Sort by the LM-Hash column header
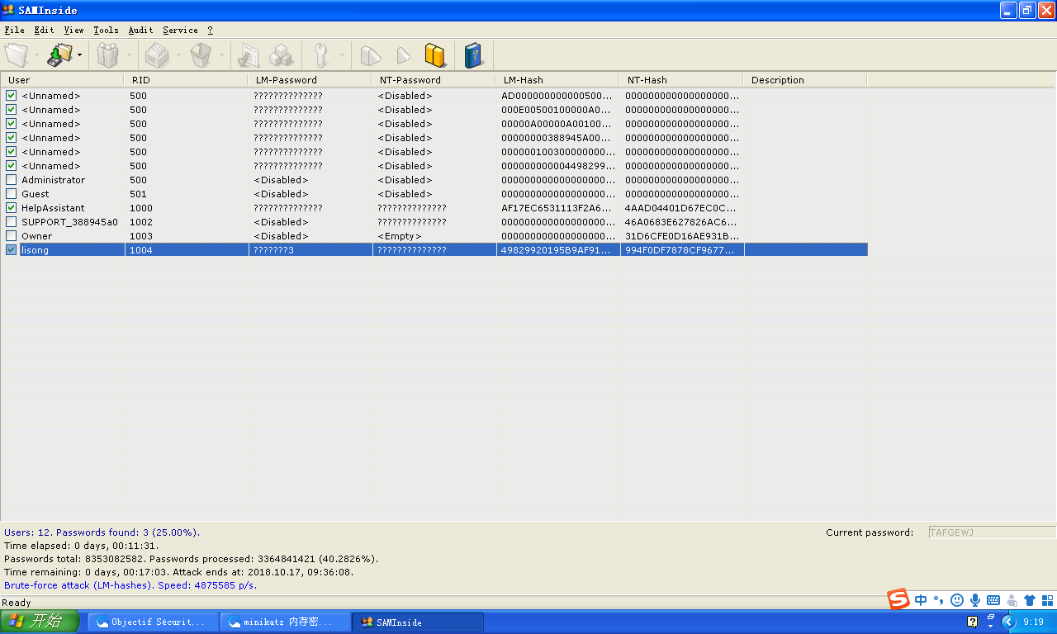1057x634 pixels. coord(557,80)
